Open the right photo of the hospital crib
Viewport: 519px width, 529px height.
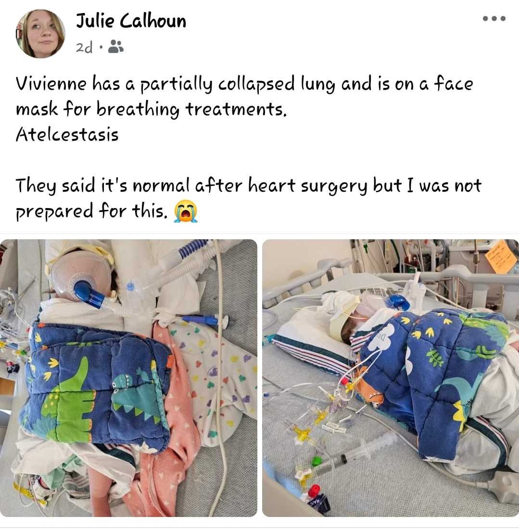click(x=391, y=378)
